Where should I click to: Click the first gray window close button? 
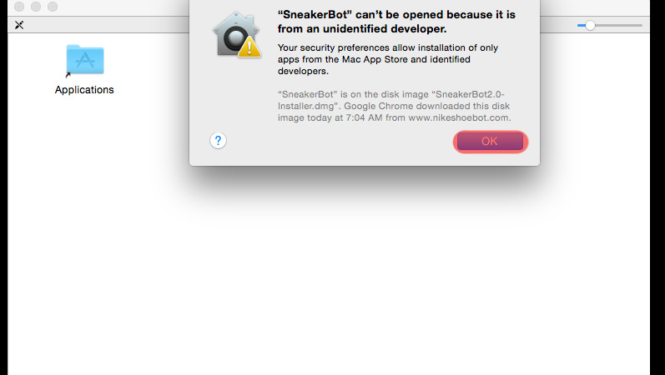pyautogui.click(x=19, y=7)
